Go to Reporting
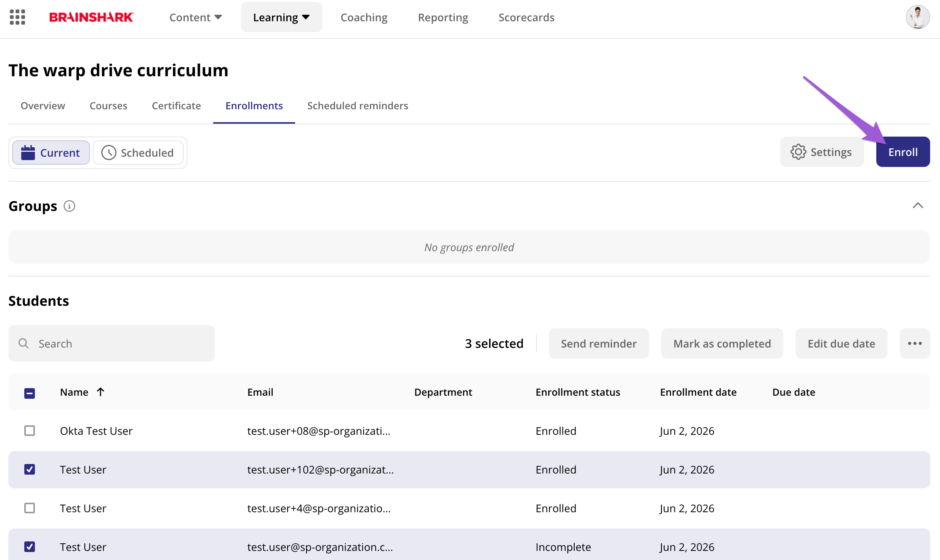 click(443, 17)
